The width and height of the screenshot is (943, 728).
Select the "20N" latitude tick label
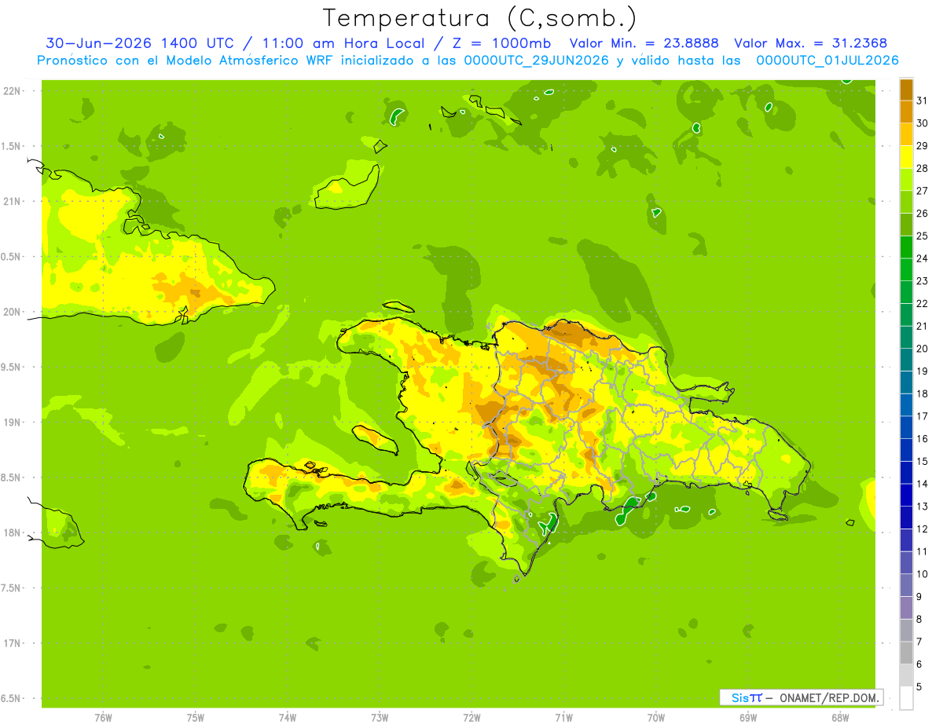13,312
